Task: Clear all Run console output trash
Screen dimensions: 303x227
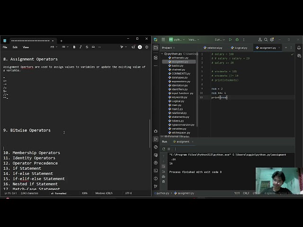Action: pyautogui.click(x=163, y=182)
